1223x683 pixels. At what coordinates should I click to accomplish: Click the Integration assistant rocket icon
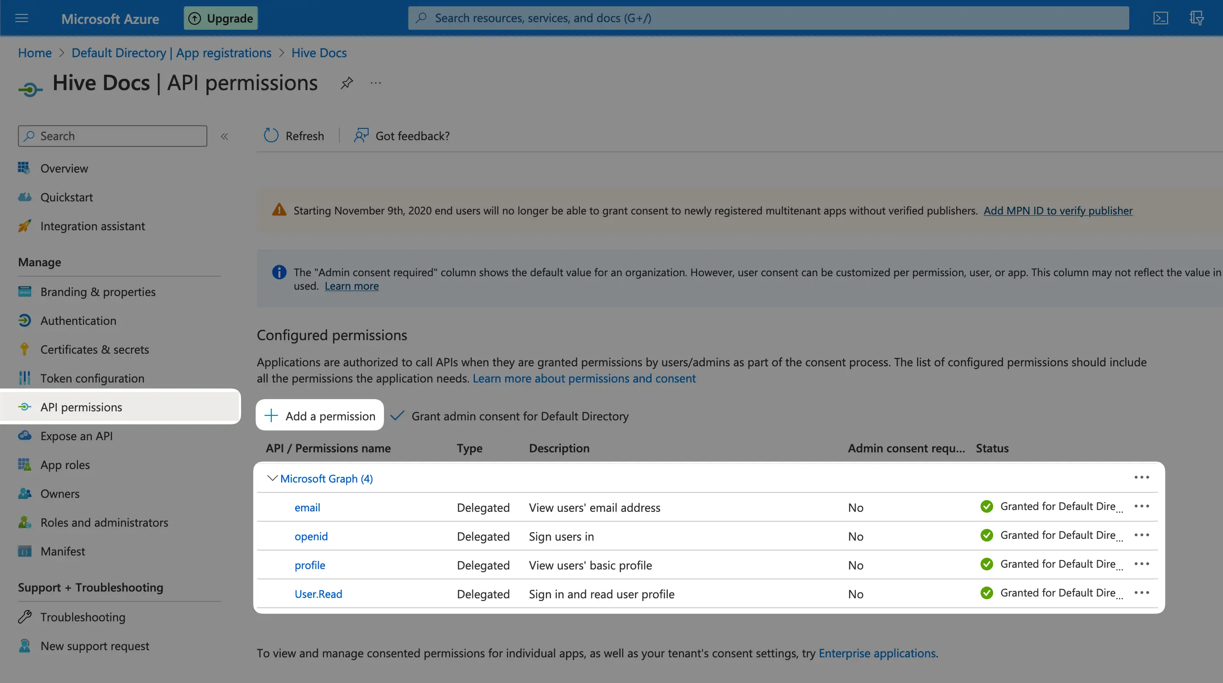pyautogui.click(x=24, y=226)
